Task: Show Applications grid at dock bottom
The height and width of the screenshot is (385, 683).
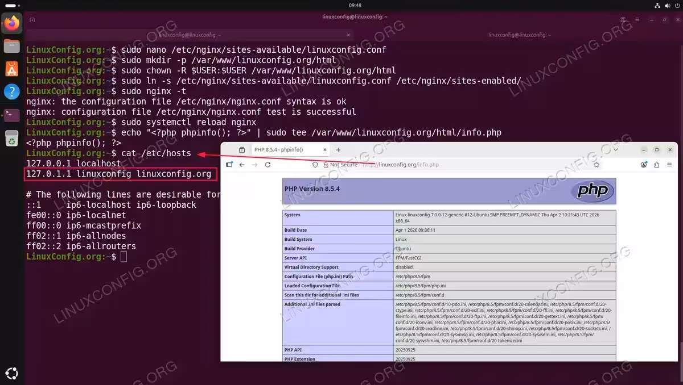Action: tap(11, 373)
